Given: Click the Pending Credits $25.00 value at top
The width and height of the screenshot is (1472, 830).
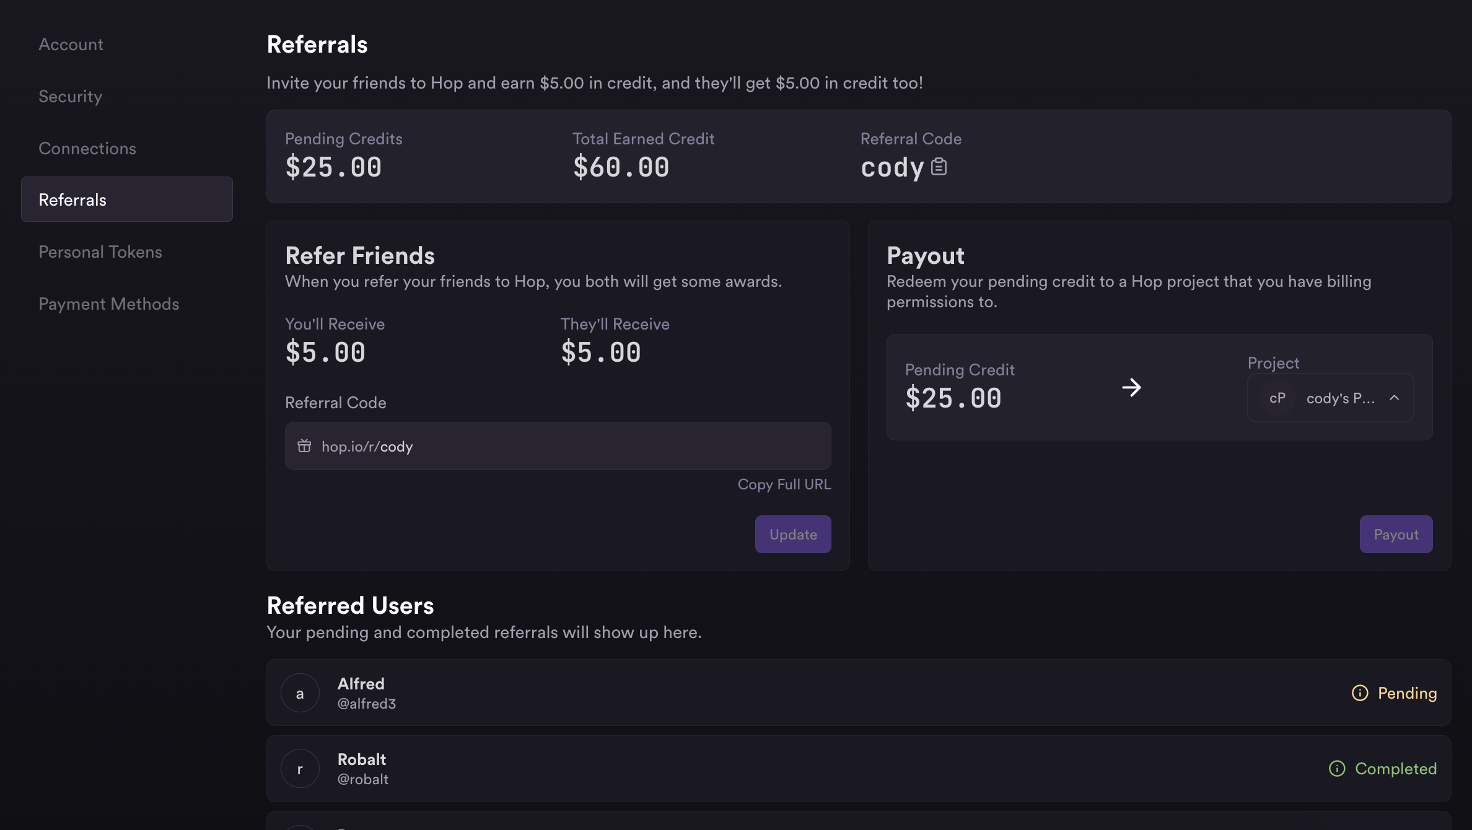Looking at the screenshot, I should point(333,167).
